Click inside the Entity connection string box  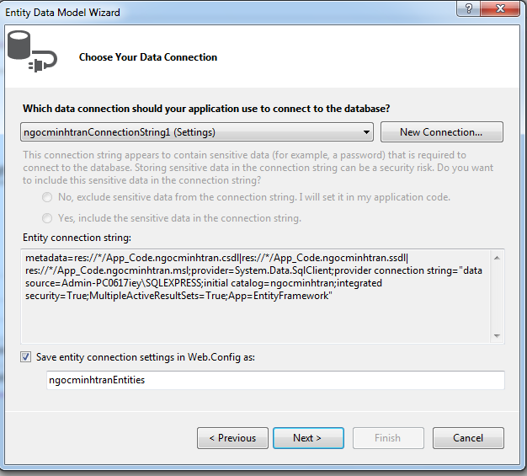coord(255,296)
